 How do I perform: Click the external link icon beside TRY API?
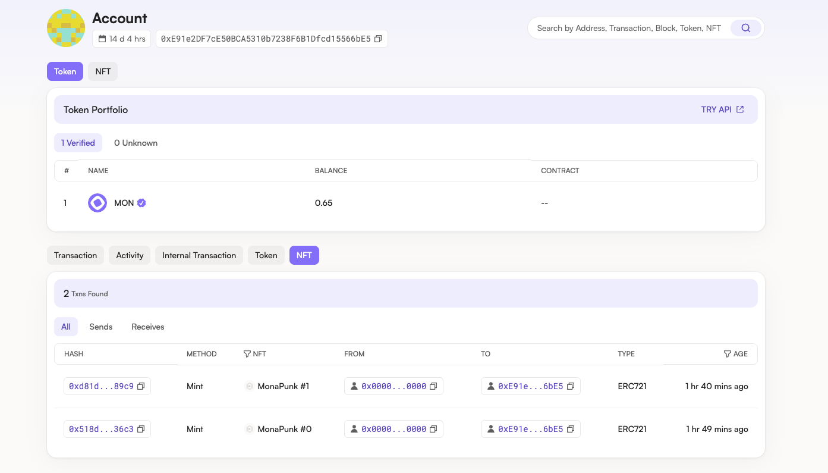pos(740,109)
